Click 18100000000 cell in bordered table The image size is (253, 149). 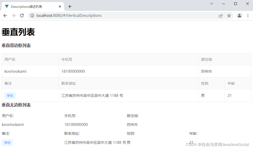tap(128, 71)
